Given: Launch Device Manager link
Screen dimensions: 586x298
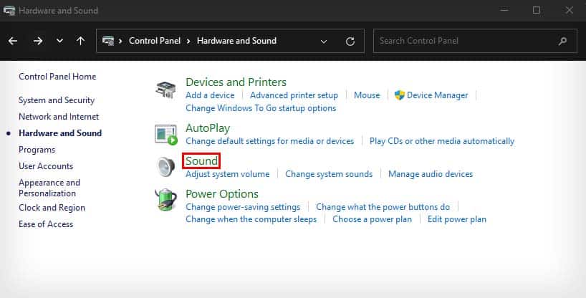Looking at the screenshot, I should (437, 95).
